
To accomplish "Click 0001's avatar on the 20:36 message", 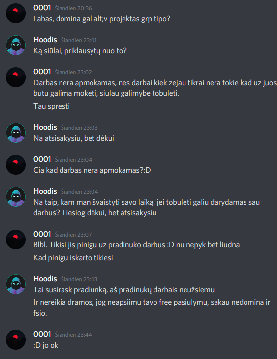I will tap(16, 13).
